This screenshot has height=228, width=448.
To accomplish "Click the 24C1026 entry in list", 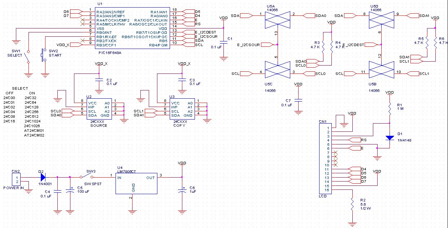I will click(32, 126).
